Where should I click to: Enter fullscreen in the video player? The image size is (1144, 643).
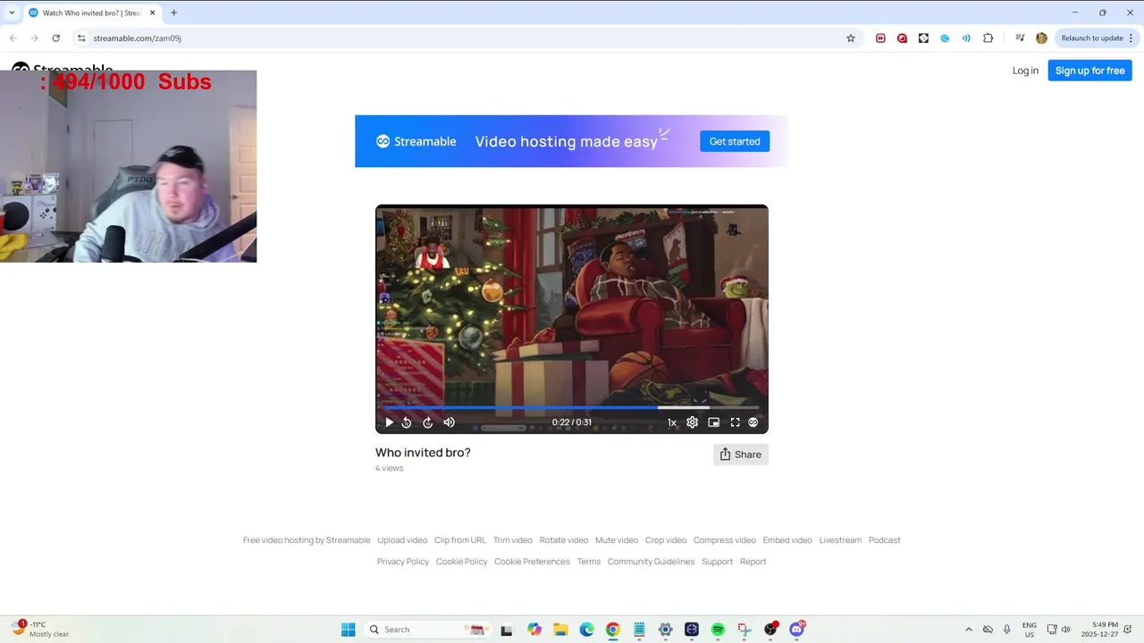(x=735, y=422)
